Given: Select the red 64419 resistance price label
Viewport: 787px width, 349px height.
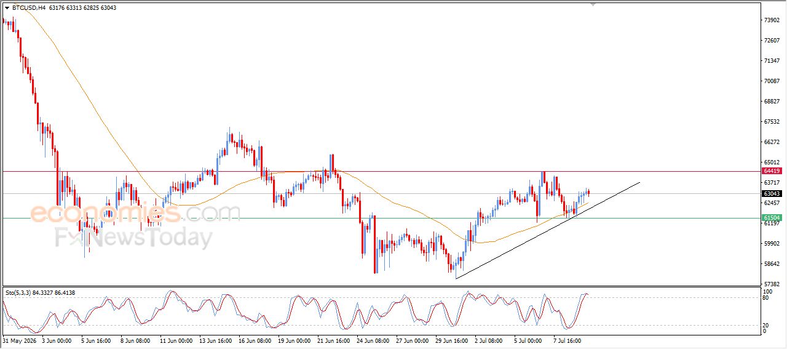Looking at the screenshot, I should (x=772, y=171).
